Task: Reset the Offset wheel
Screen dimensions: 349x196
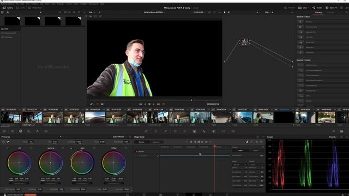Action: click(x=126, y=148)
